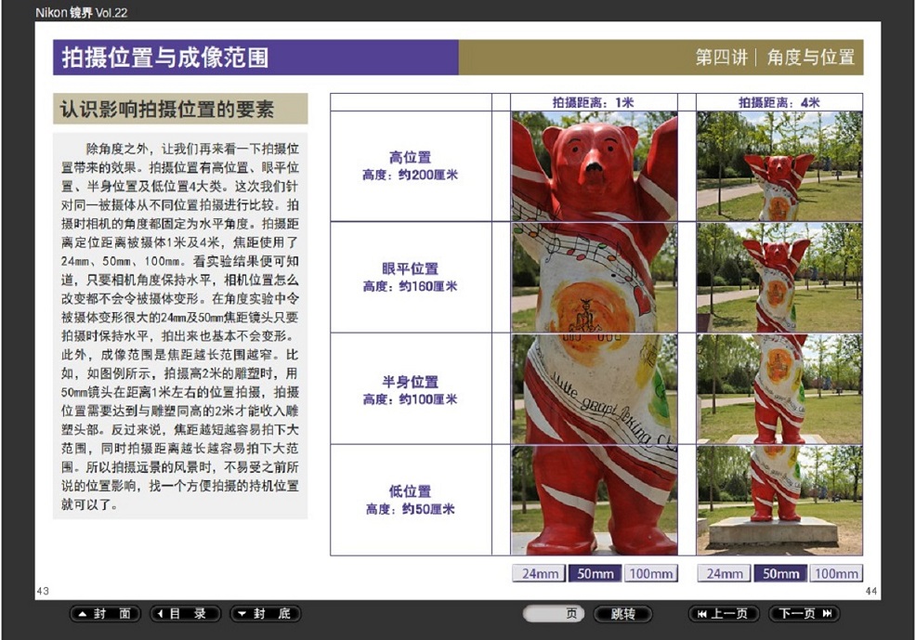Open the 低位置 bear photo at 4米
The width and height of the screenshot is (916, 640).
pos(779,500)
